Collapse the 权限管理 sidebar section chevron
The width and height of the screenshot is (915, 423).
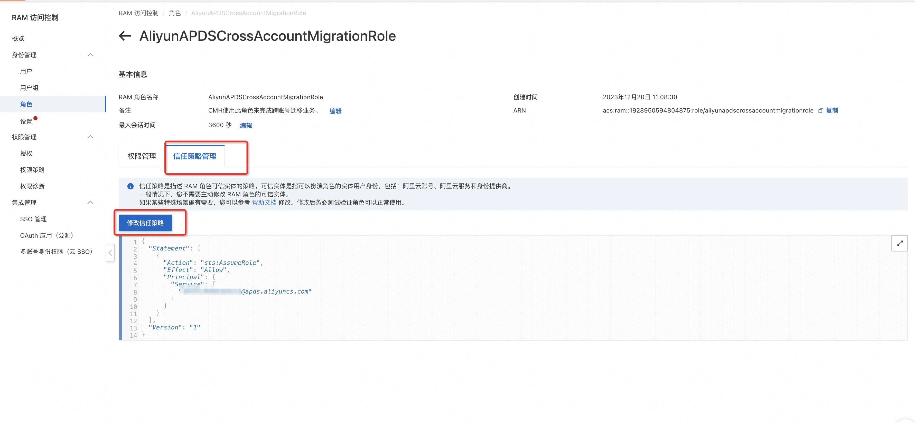tap(90, 137)
